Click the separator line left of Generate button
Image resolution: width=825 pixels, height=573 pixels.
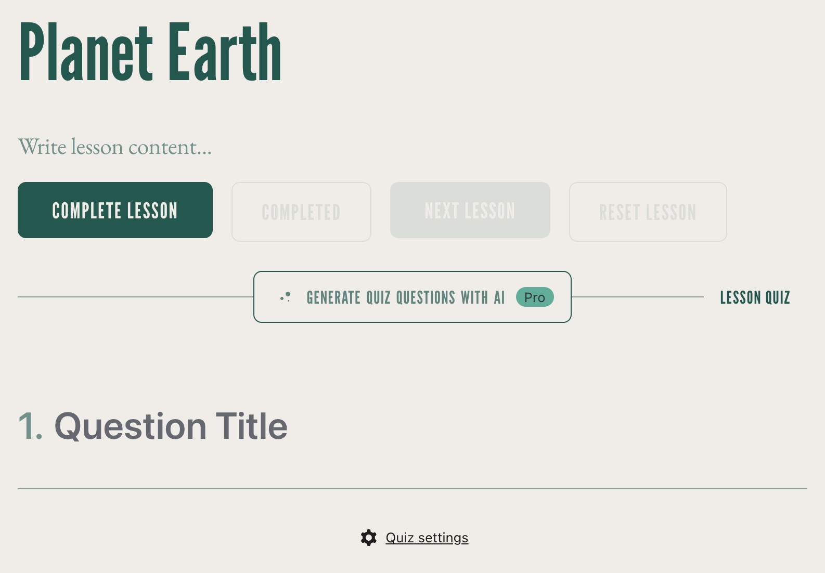point(135,297)
